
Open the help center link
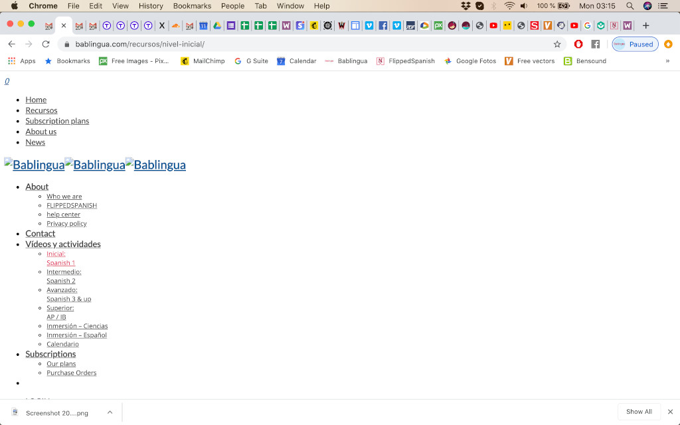click(x=63, y=214)
